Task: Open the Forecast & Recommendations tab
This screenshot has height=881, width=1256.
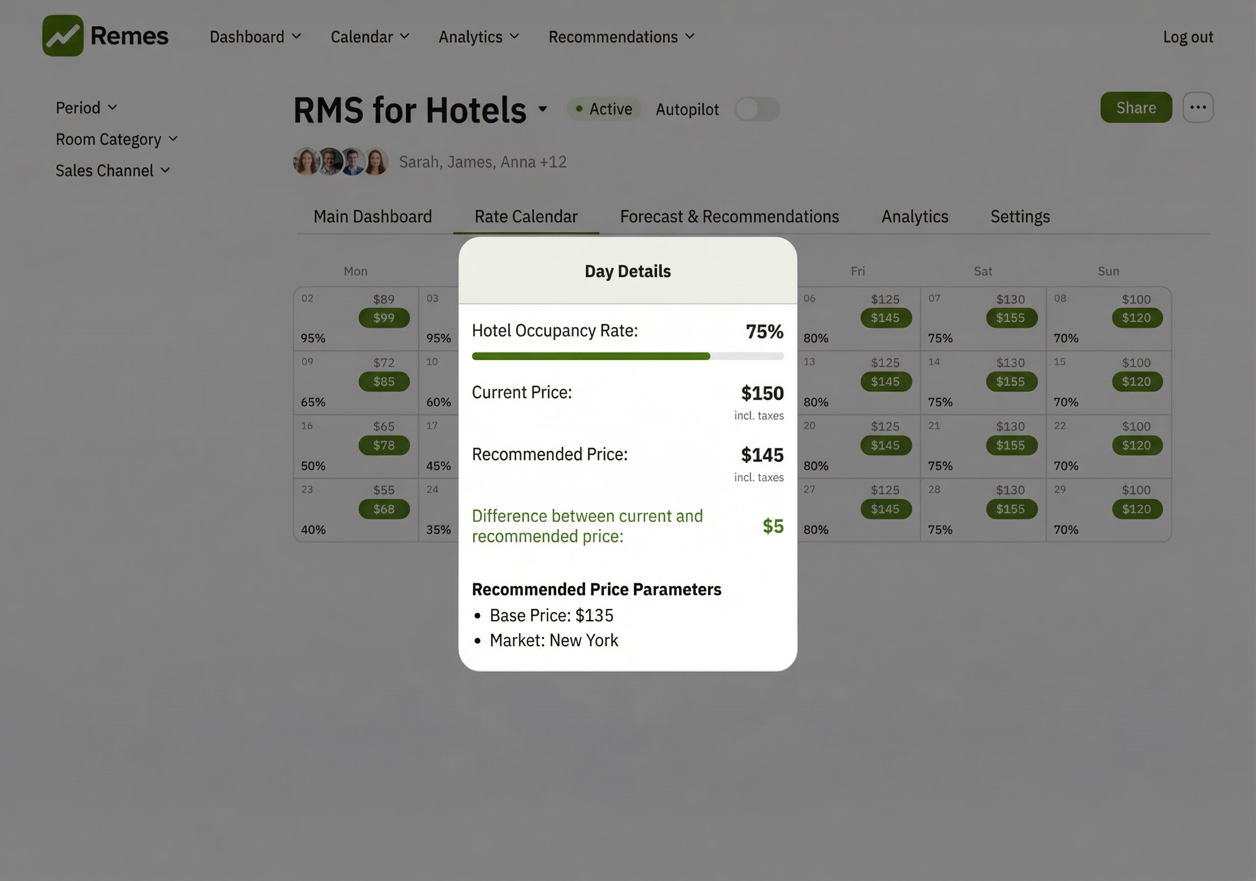Action: coord(729,217)
